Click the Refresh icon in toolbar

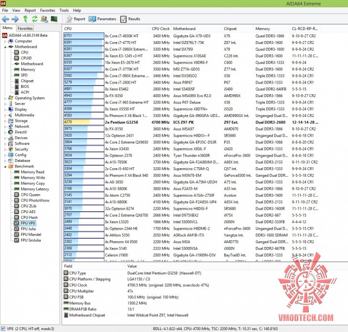coord(35,19)
